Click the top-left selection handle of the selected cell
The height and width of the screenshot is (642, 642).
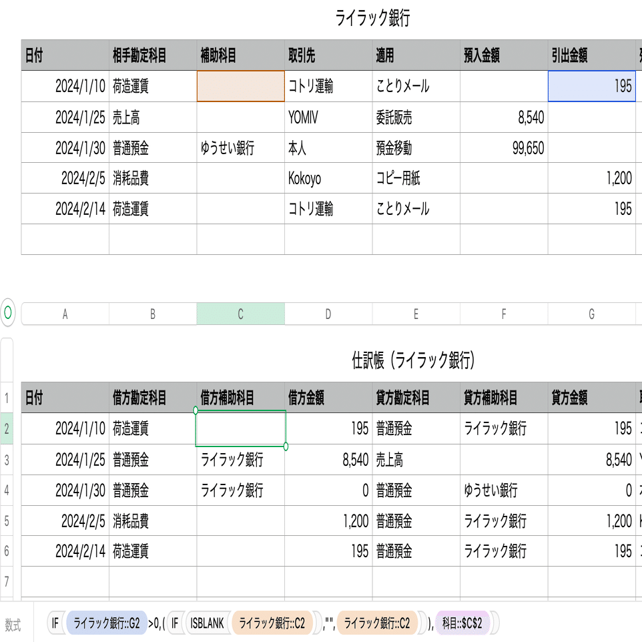(x=196, y=410)
